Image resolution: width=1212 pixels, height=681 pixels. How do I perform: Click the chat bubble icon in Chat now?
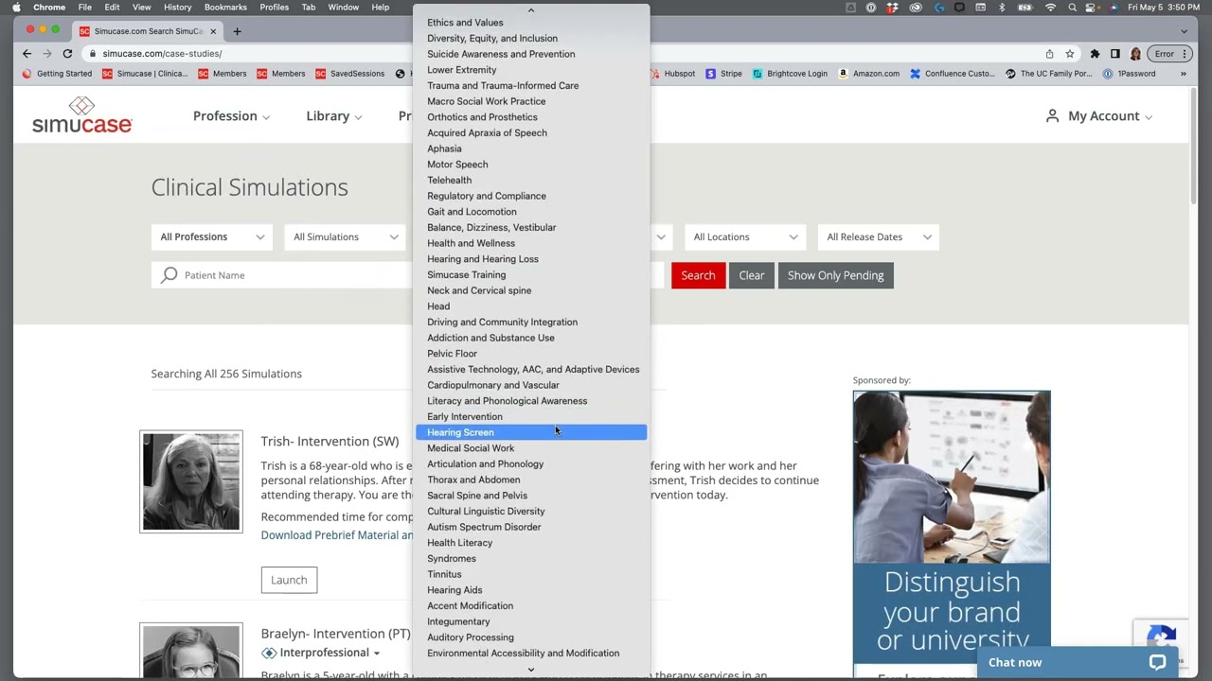pos(1157,662)
